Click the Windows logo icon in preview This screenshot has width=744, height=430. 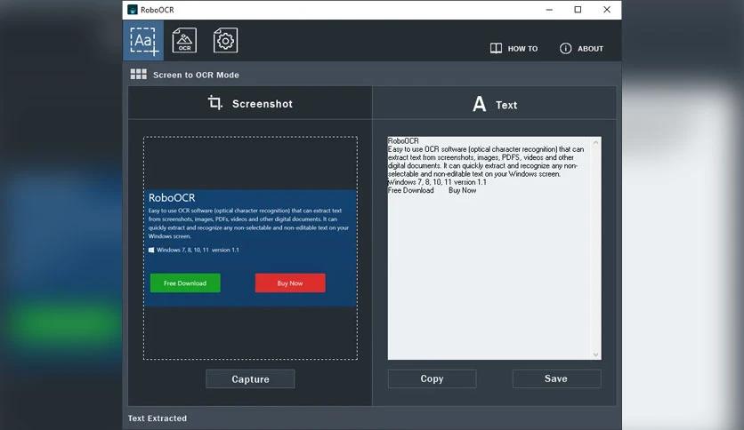pos(151,250)
